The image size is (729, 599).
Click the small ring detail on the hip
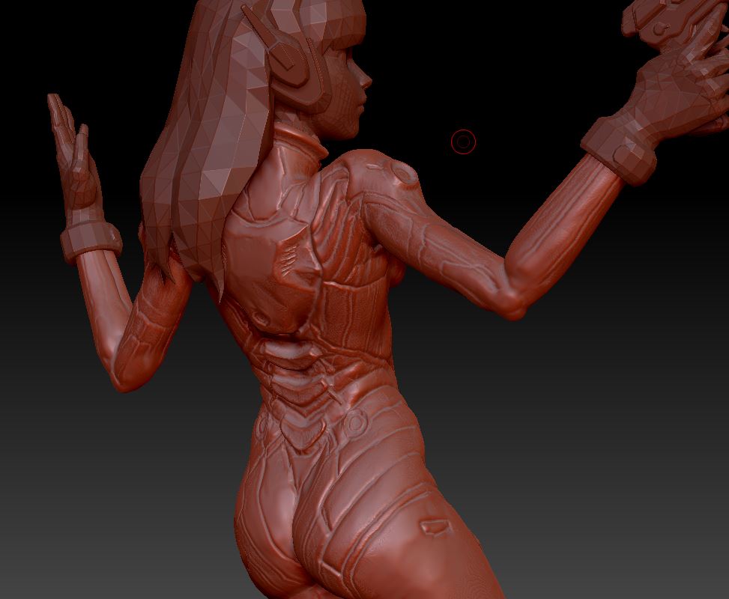(356, 422)
